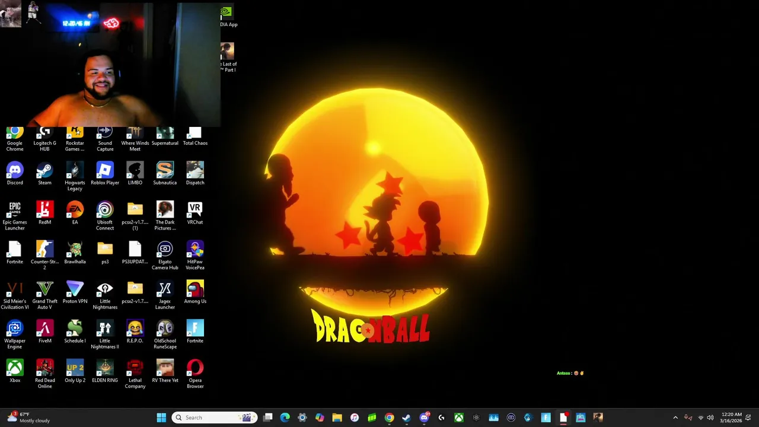Open Google Chrome from the taskbar
The height and width of the screenshot is (427, 759).
point(389,418)
